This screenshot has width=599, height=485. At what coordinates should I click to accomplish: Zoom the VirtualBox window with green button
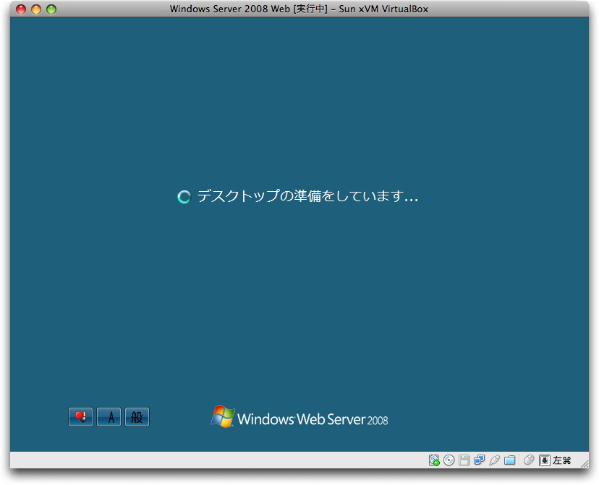tap(51, 9)
